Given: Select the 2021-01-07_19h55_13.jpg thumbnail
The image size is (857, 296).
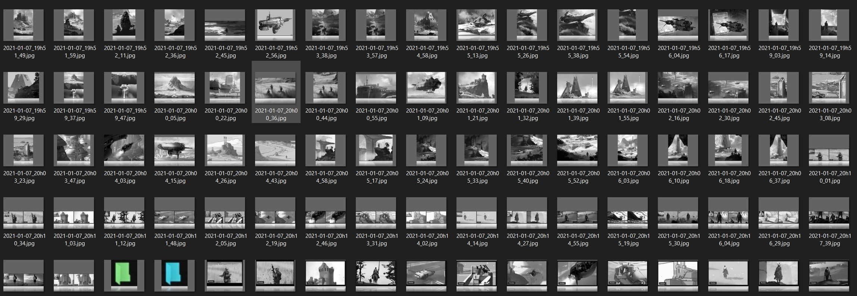Looking at the screenshot, I should [x=477, y=25].
